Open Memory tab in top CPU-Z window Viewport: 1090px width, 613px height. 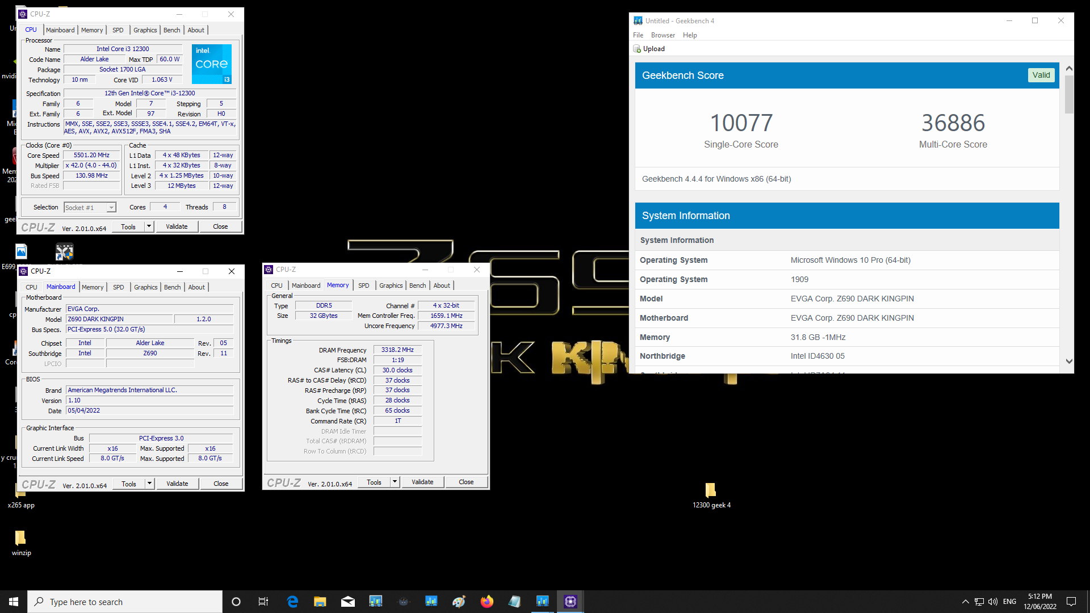tap(92, 30)
